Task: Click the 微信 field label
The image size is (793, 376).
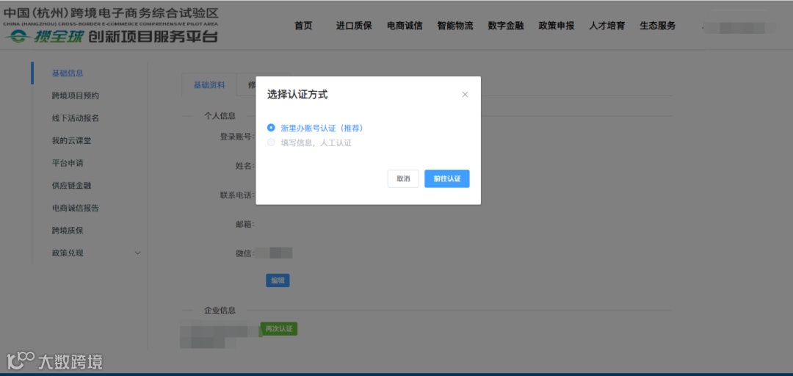Action: coord(245,253)
